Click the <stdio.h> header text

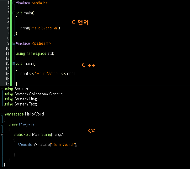[x=40, y=3]
